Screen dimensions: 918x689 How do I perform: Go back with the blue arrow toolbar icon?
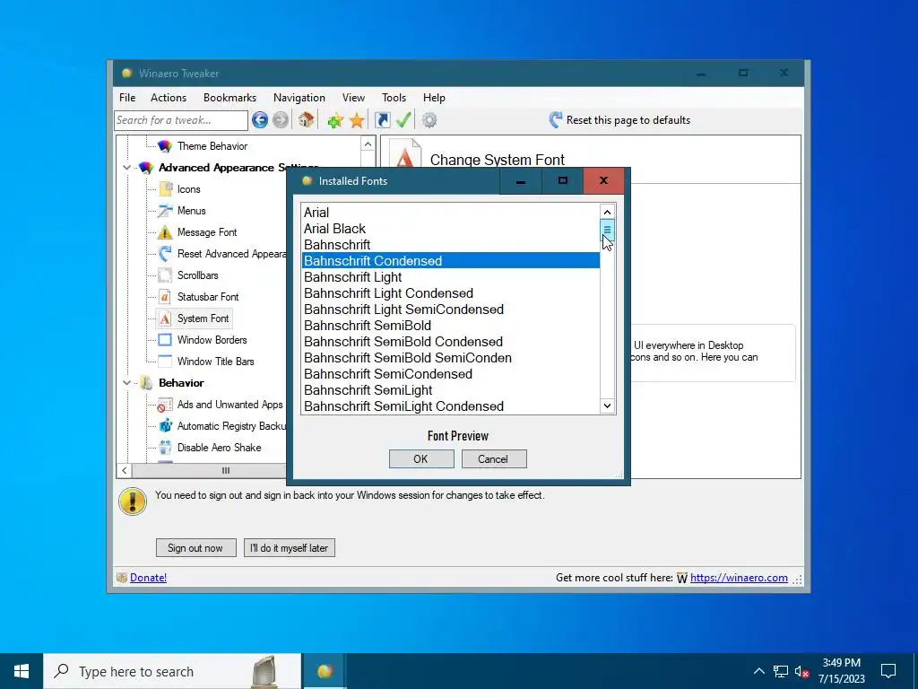point(260,120)
